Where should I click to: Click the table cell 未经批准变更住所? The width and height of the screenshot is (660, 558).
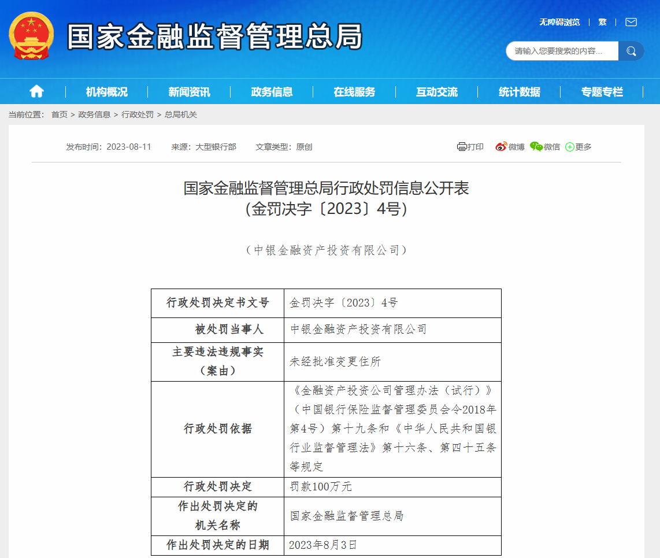(335, 361)
